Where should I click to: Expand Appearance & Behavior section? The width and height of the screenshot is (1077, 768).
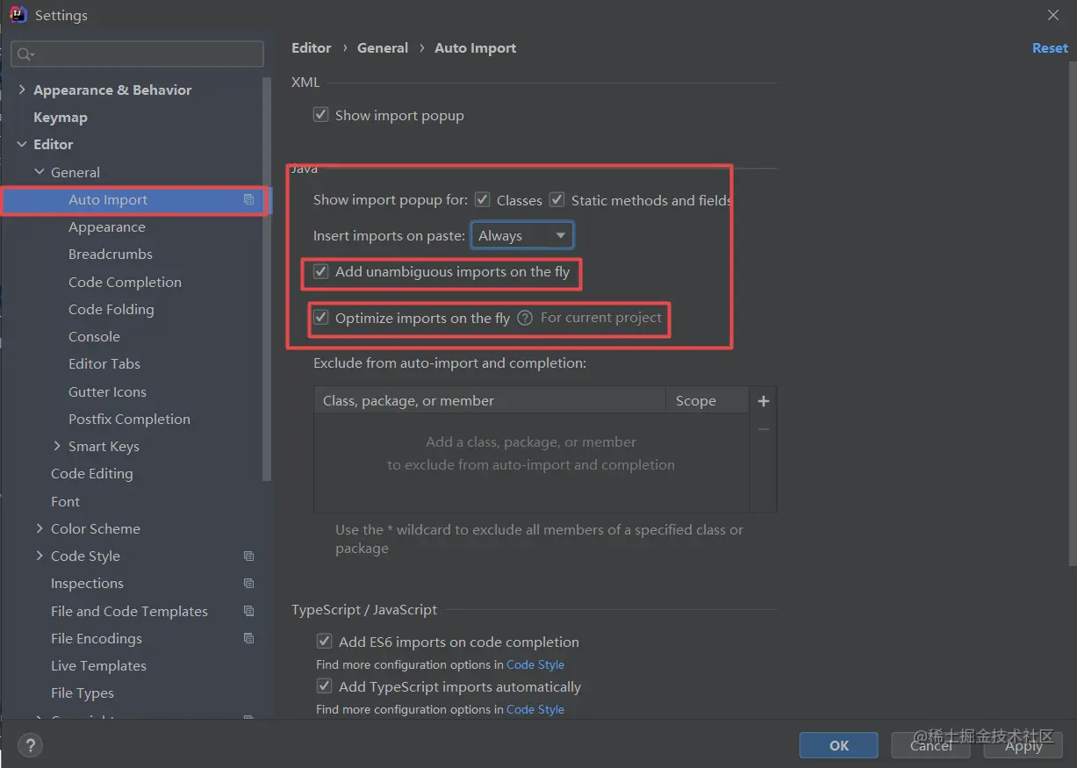click(22, 90)
